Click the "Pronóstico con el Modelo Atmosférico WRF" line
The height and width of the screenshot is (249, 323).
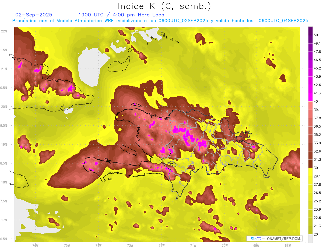tap(160, 21)
